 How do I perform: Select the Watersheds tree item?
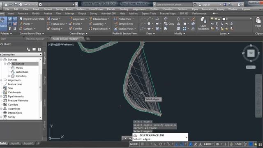click(x=22, y=72)
